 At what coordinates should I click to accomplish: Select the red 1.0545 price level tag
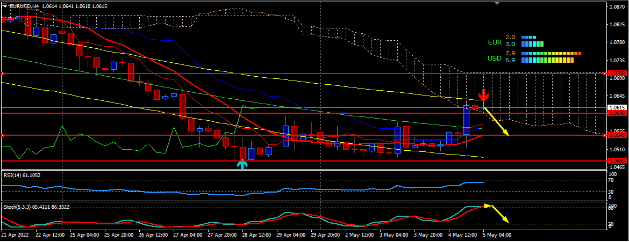click(x=617, y=135)
